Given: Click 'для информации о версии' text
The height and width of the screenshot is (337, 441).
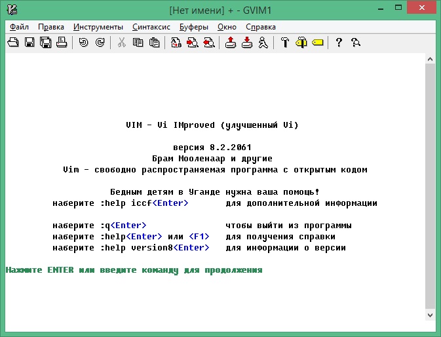Looking at the screenshot, I should pos(286,248).
